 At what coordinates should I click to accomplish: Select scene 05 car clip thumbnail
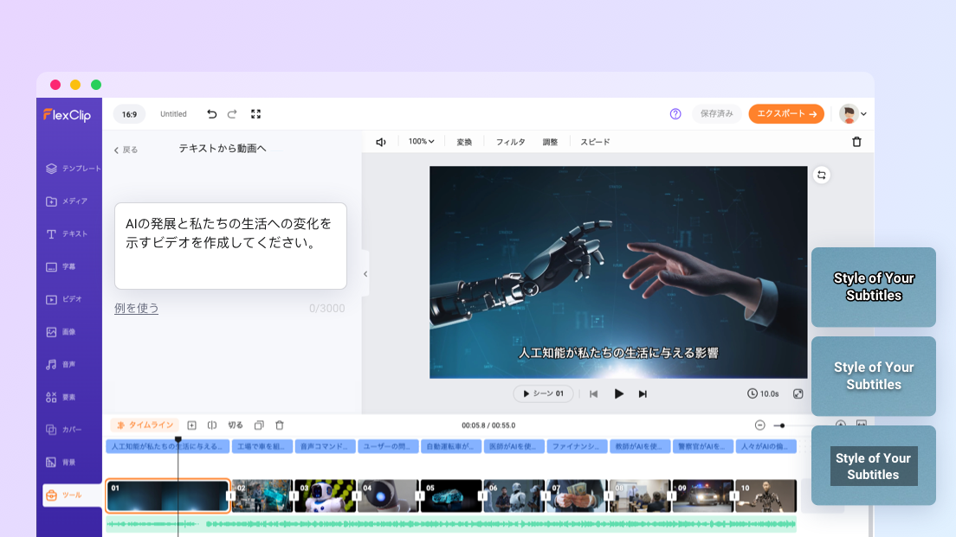pos(451,495)
